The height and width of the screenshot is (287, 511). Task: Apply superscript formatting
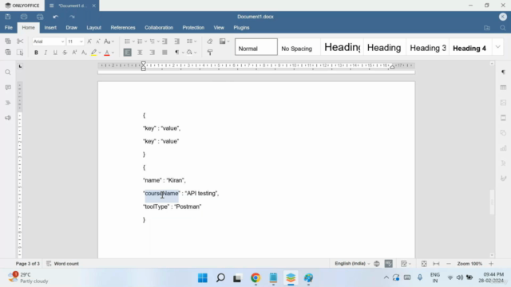(74, 53)
